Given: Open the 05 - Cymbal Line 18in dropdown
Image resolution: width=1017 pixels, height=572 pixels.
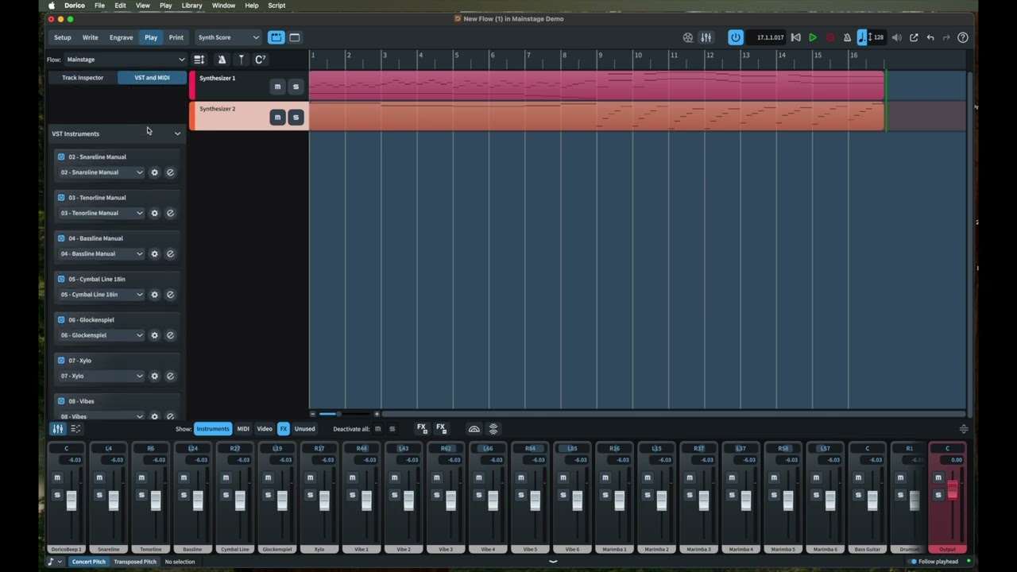Looking at the screenshot, I should click(101, 295).
